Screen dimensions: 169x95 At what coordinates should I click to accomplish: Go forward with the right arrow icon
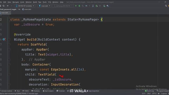pyautogui.click(x=11, y=6)
